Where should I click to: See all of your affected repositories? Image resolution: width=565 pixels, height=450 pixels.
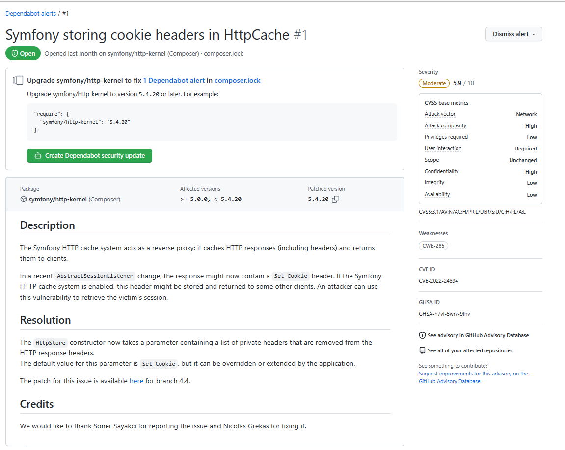pos(470,351)
